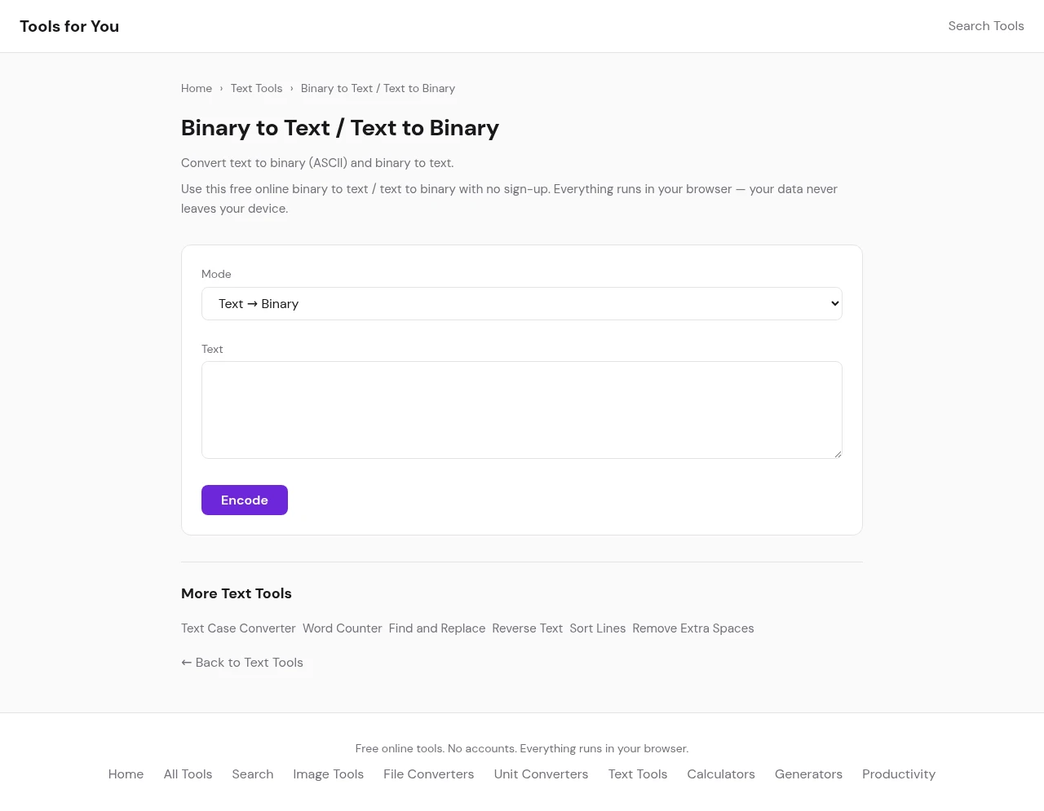Screen dimensions: 1044x811
Task: Click the Tools for You logo
Action: tap(69, 26)
